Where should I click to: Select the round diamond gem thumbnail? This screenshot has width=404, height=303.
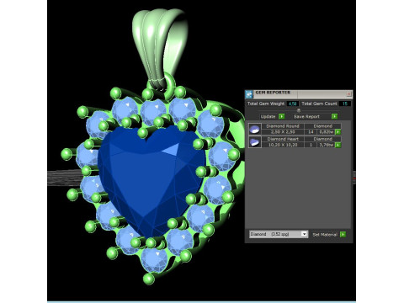click(255, 129)
